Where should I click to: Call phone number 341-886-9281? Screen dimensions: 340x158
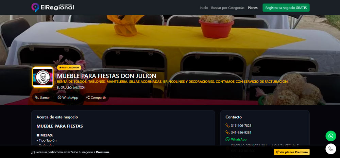(x=241, y=133)
